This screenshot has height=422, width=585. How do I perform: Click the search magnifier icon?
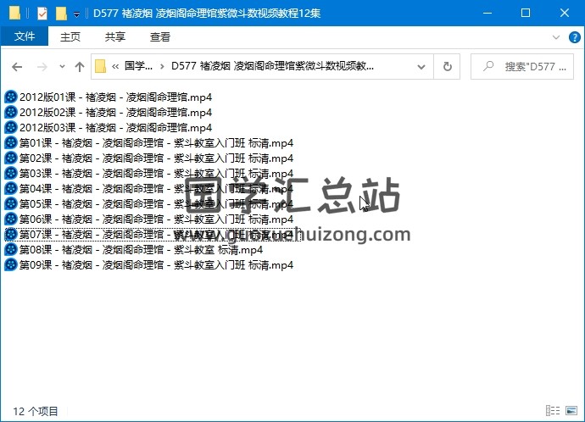(x=488, y=66)
